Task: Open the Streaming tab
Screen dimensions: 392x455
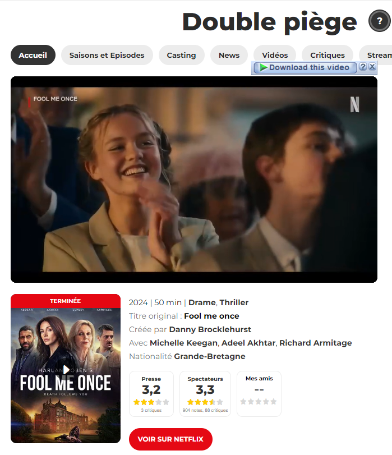Action: (x=376, y=54)
